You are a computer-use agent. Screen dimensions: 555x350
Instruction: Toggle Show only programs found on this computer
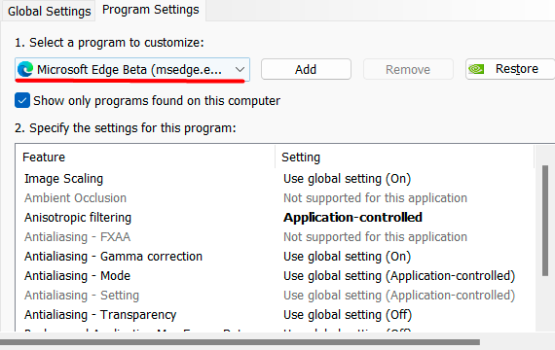[x=22, y=100]
